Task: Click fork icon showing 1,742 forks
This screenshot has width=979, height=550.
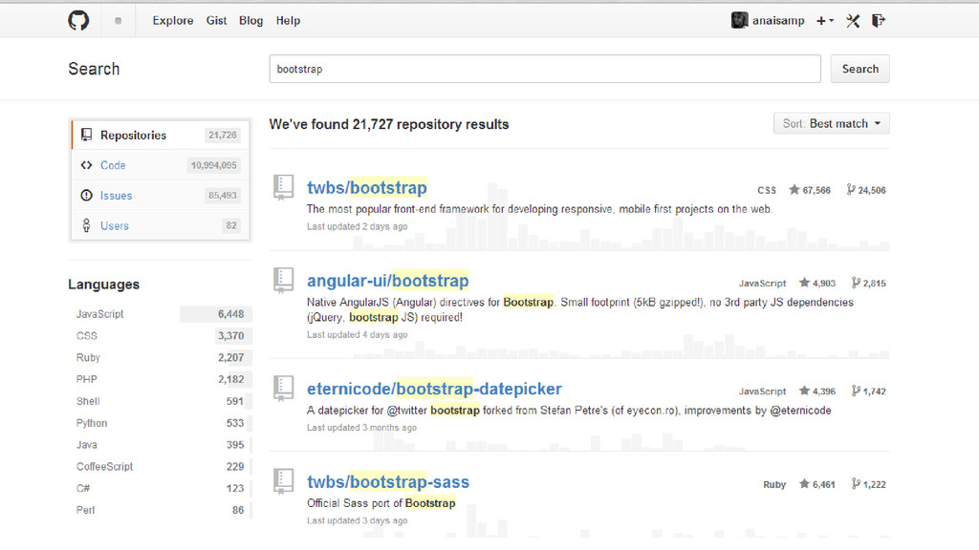Action: coord(856,391)
